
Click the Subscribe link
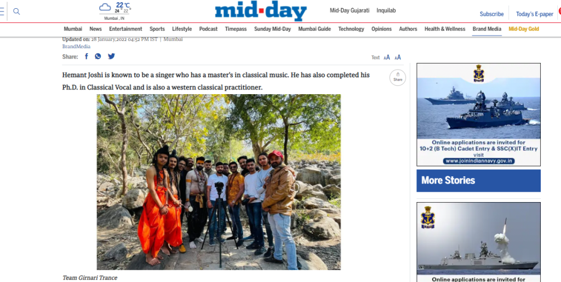point(491,14)
